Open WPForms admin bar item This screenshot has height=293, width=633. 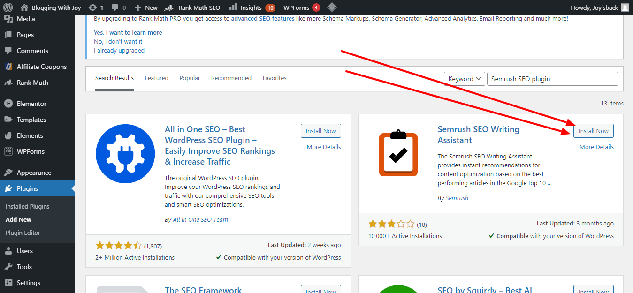[x=302, y=8]
